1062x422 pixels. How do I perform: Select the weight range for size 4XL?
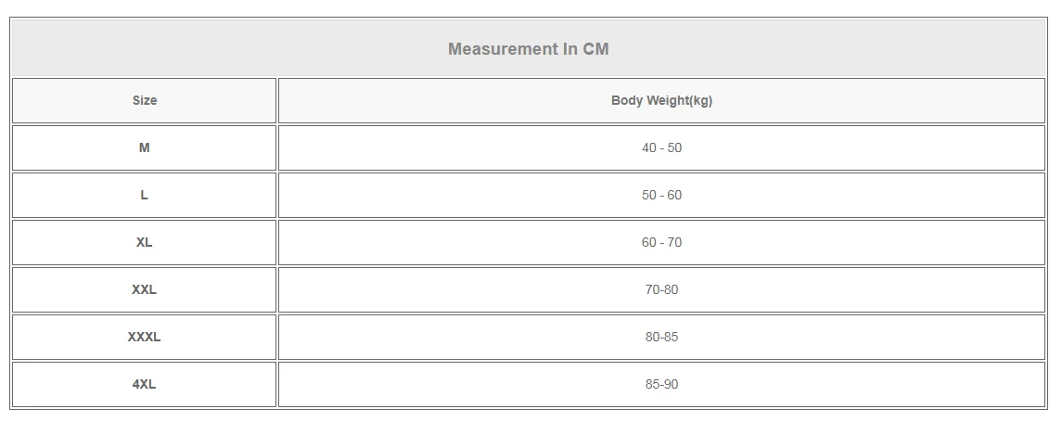(661, 384)
